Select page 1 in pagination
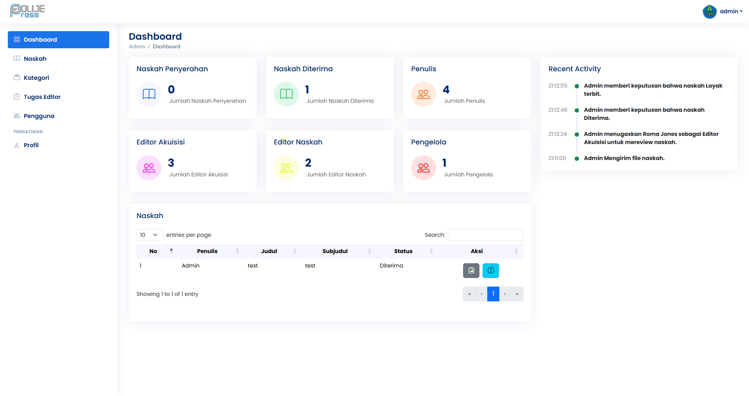 493,294
